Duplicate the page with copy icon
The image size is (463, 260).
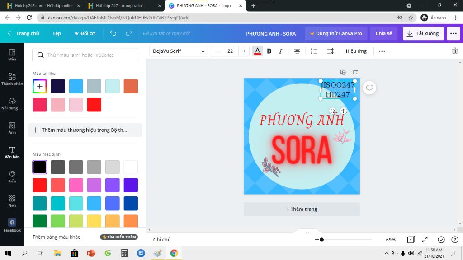click(343, 72)
